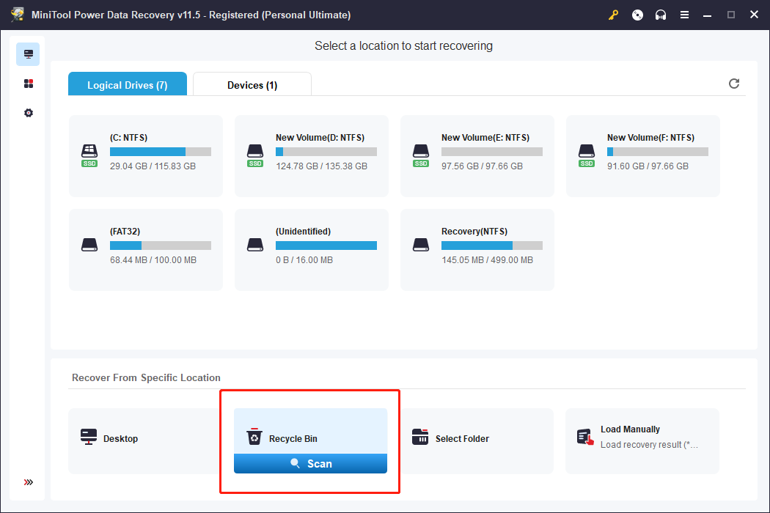Switch to Logical Drives (7) tab
Image resolution: width=770 pixels, height=513 pixels.
pos(128,84)
